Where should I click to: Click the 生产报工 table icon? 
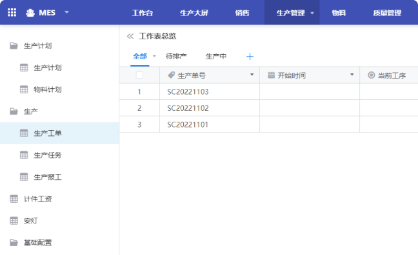[x=24, y=176]
